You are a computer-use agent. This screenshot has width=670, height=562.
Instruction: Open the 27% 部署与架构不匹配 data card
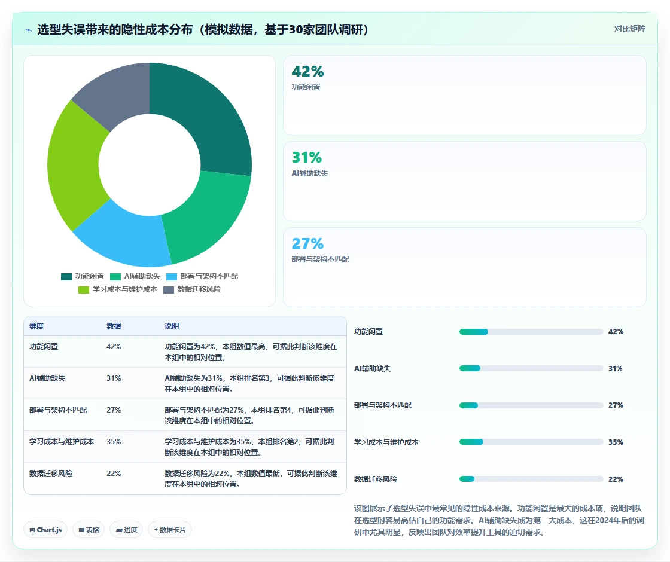464,267
